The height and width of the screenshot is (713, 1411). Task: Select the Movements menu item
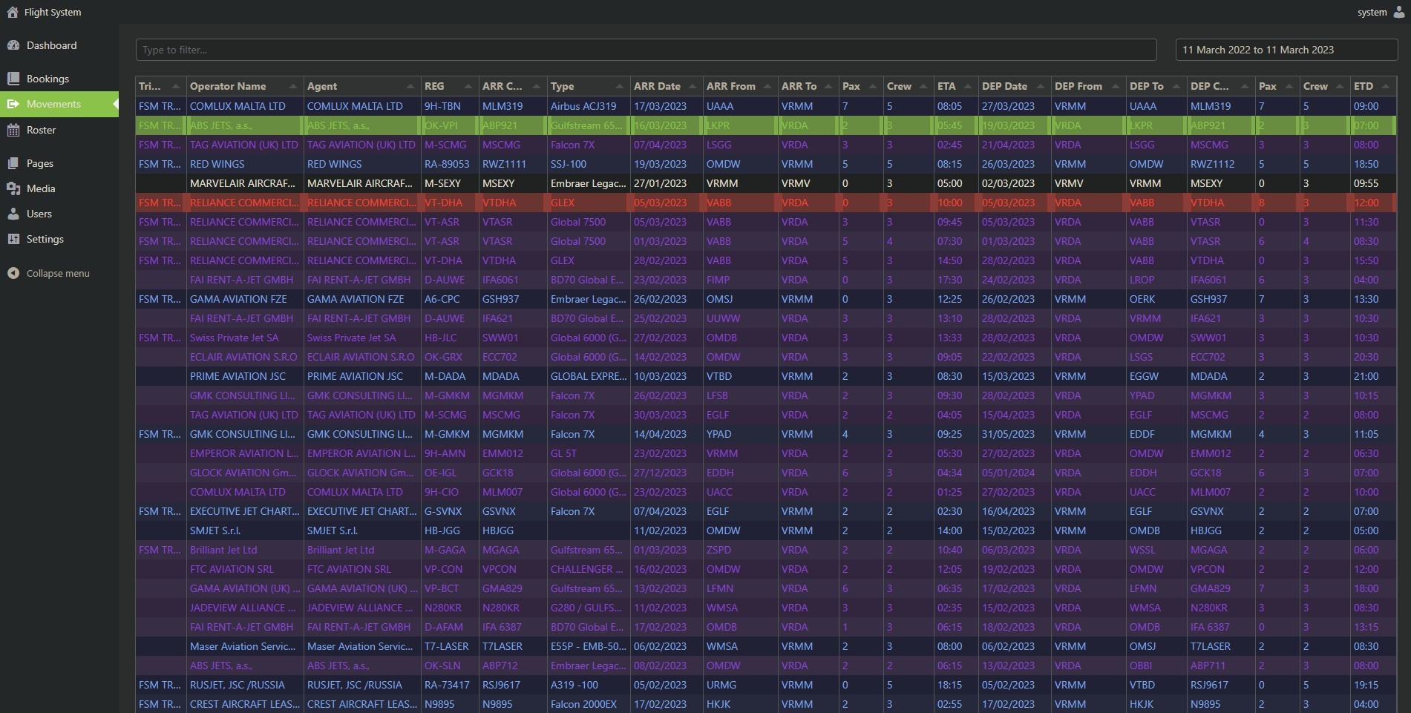[x=59, y=104]
